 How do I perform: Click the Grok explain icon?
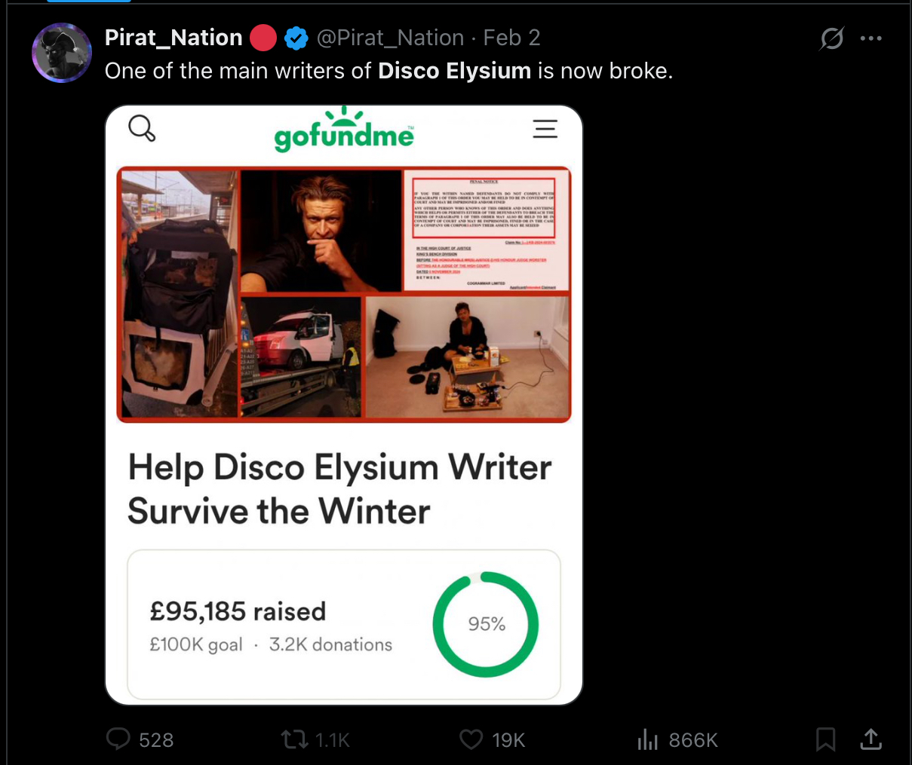click(x=831, y=38)
